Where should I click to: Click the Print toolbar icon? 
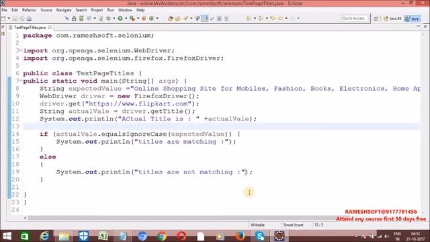pos(29,18)
